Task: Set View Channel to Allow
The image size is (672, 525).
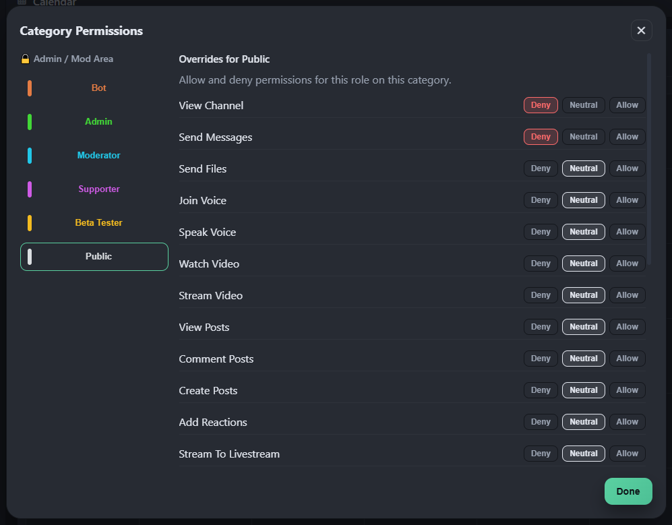Action: click(x=627, y=105)
